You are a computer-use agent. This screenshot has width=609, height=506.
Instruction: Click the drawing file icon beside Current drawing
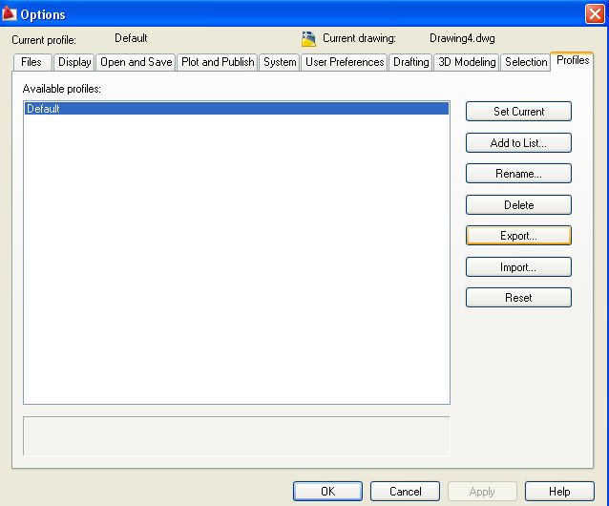[308, 39]
